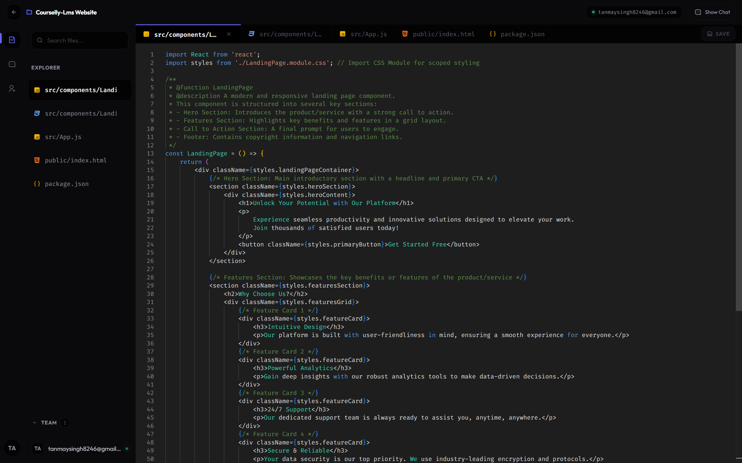Click the JS icon in src/App.js tab
The height and width of the screenshot is (463, 742).
(342, 34)
